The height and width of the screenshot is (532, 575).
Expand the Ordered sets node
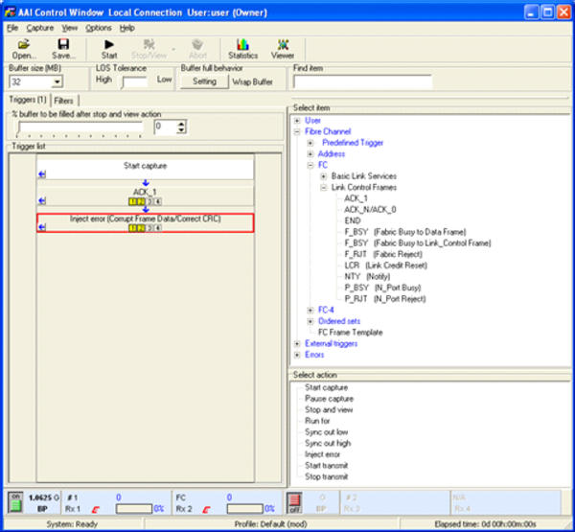310,321
